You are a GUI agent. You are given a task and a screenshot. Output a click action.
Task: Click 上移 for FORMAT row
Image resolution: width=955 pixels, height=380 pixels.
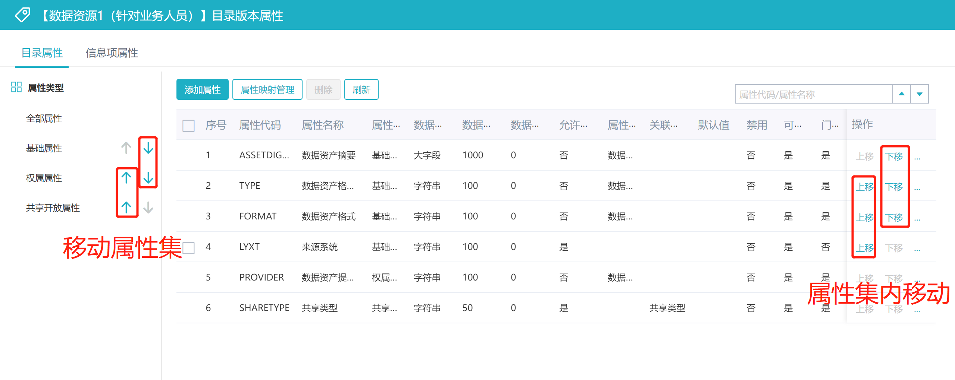click(865, 217)
